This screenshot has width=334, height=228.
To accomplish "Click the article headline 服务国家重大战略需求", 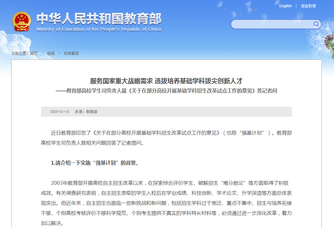I will tap(166, 81).
